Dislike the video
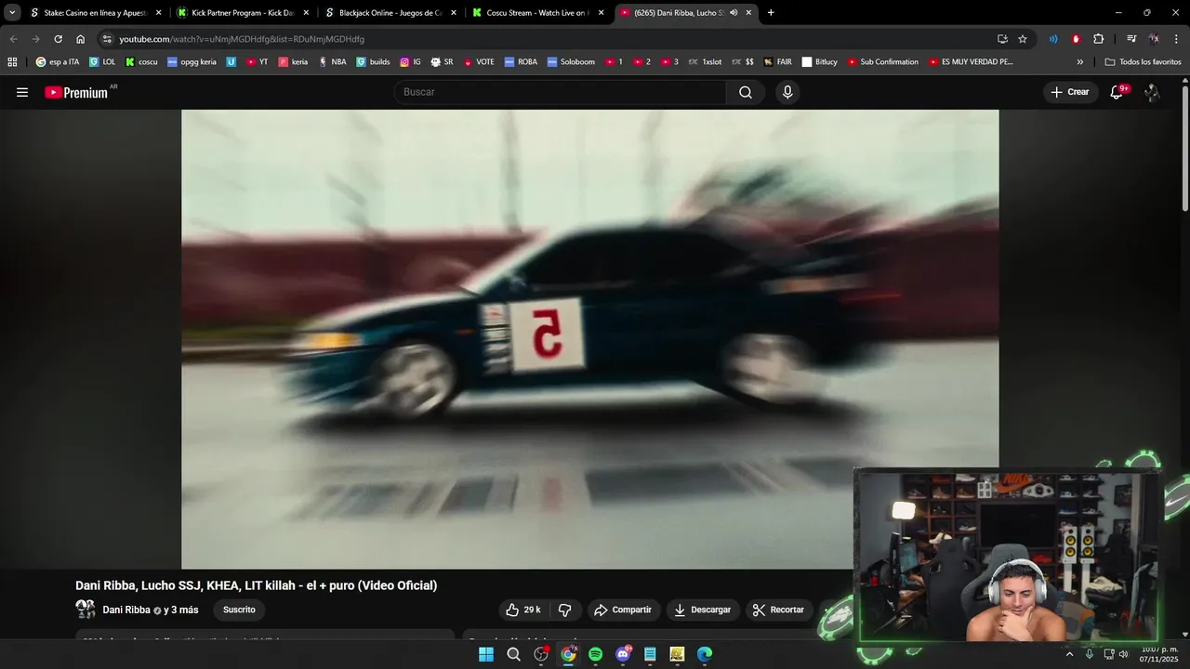The width and height of the screenshot is (1190, 669). click(564, 610)
